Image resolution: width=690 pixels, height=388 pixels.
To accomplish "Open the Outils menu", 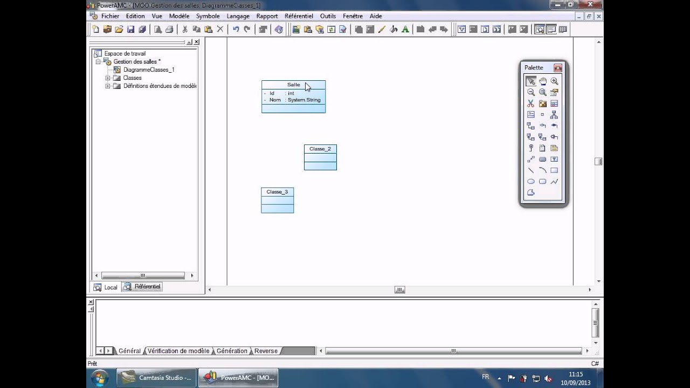I will click(328, 16).
